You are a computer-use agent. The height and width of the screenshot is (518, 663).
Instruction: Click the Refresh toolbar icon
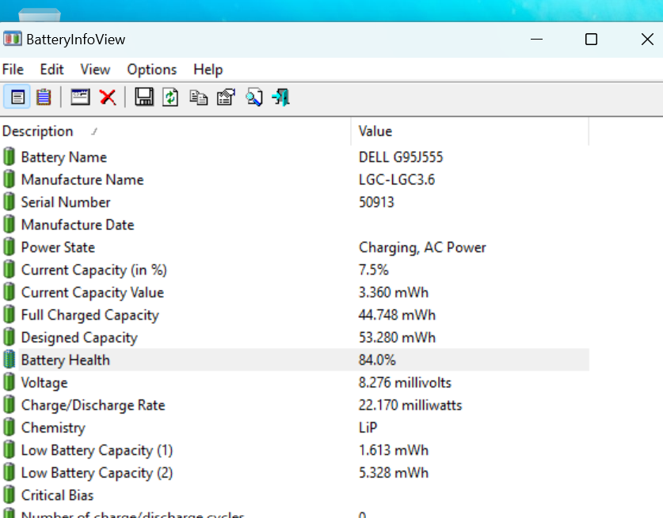point(170,97)
